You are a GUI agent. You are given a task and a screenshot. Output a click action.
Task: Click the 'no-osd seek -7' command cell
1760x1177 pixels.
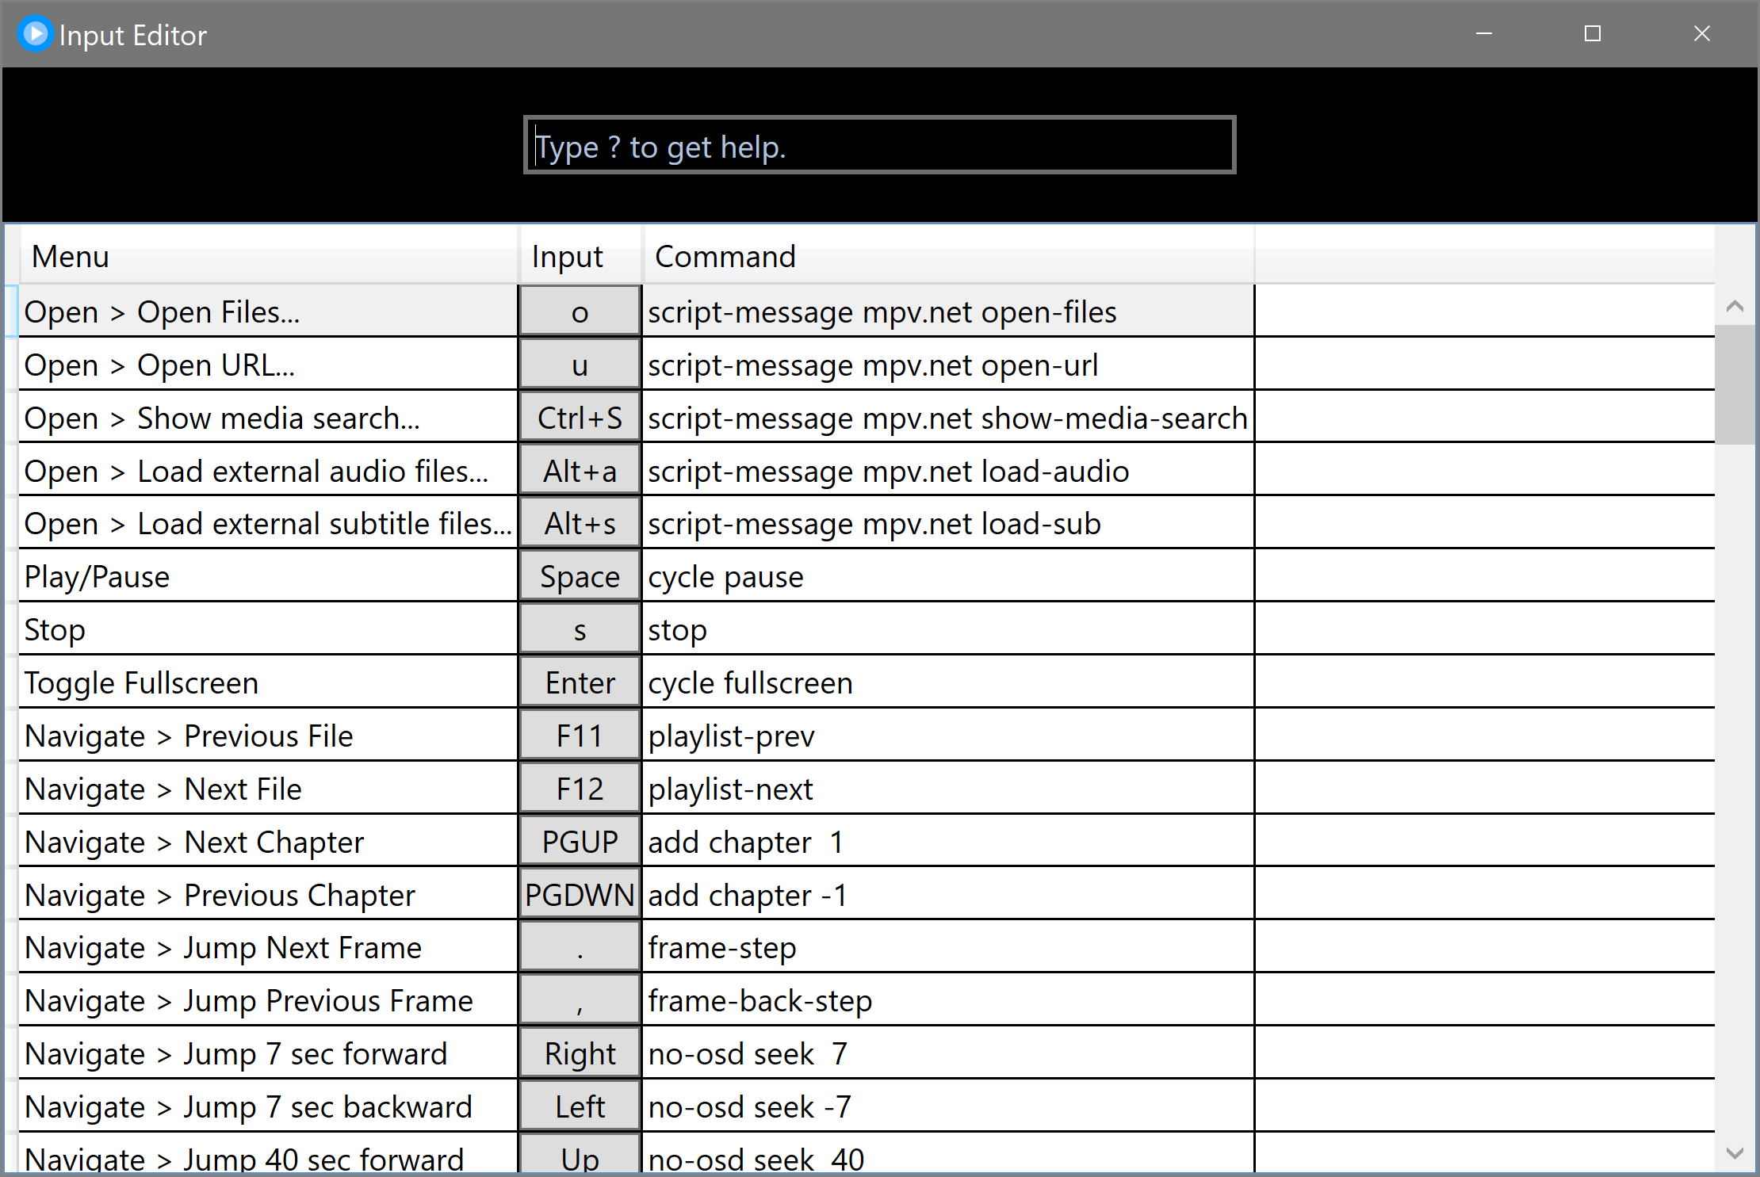click(949, 1106)
